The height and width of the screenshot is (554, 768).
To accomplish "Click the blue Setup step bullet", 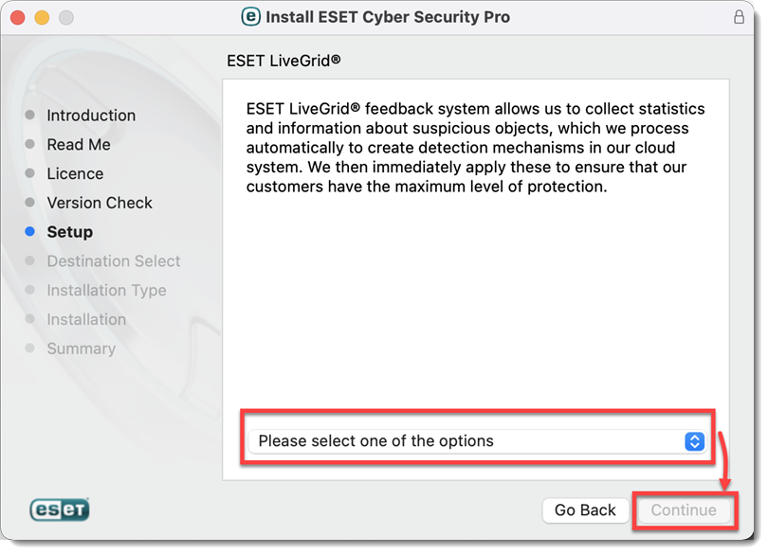I will click(x=30, y=231).
